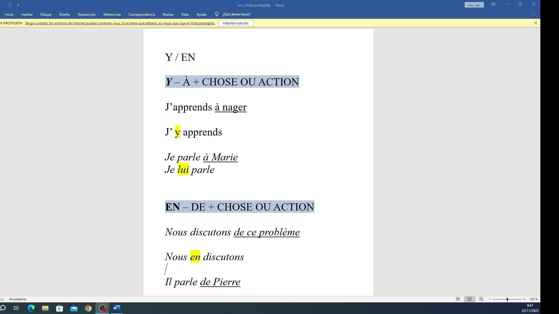559x314 pixels.
Task: Select Print Layout view icon
Action: (469, 299)
